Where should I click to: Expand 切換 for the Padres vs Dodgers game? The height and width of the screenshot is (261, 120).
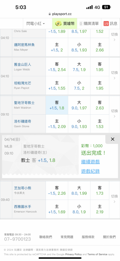tap(115, 114)
